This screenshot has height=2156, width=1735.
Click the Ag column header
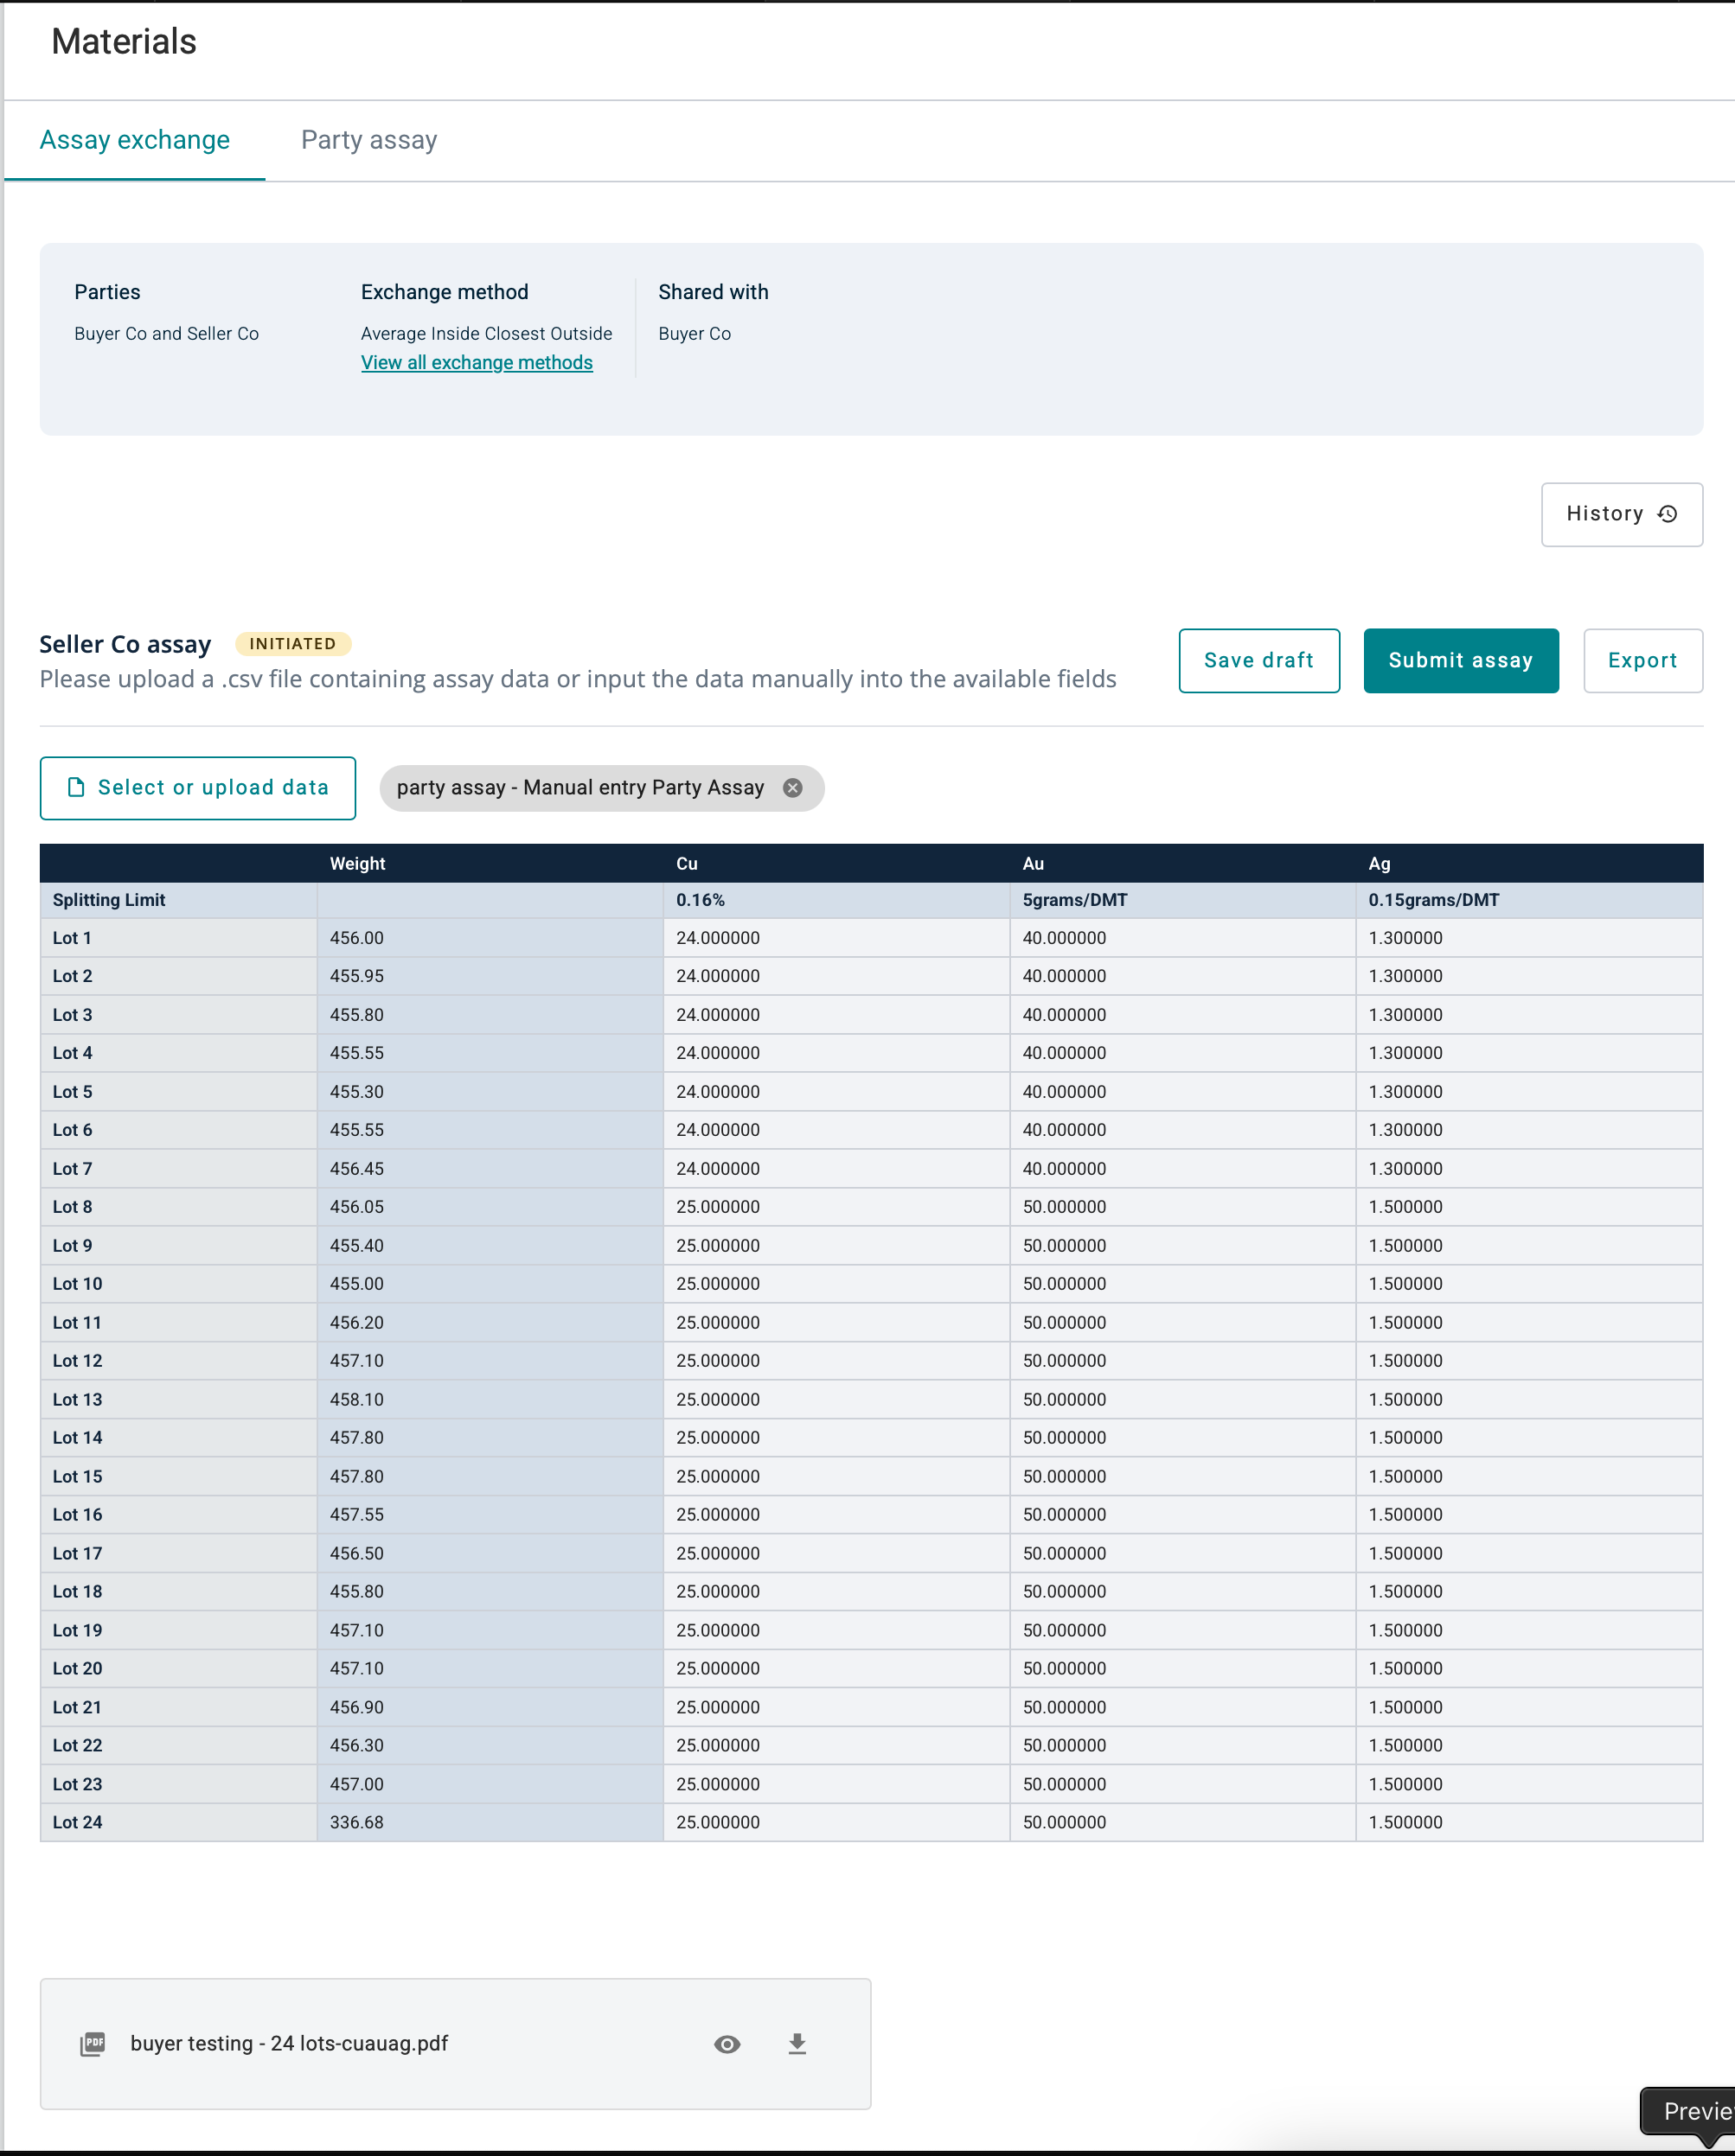[1379, 863]
